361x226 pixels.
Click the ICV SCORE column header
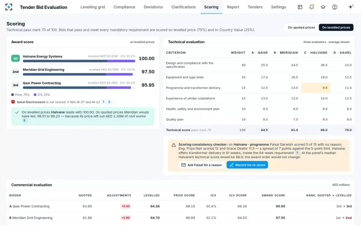(x=238, y=196)
